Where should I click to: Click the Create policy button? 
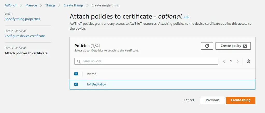click(x=233, y=46)
